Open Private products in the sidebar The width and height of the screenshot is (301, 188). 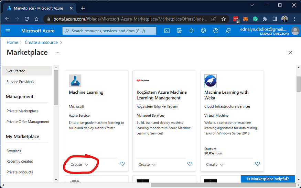[20, 172]
